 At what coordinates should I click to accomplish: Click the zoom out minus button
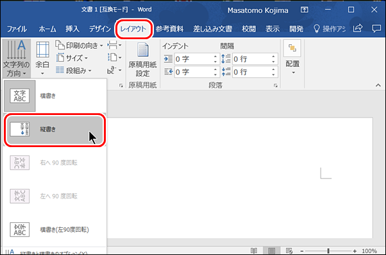302,251
